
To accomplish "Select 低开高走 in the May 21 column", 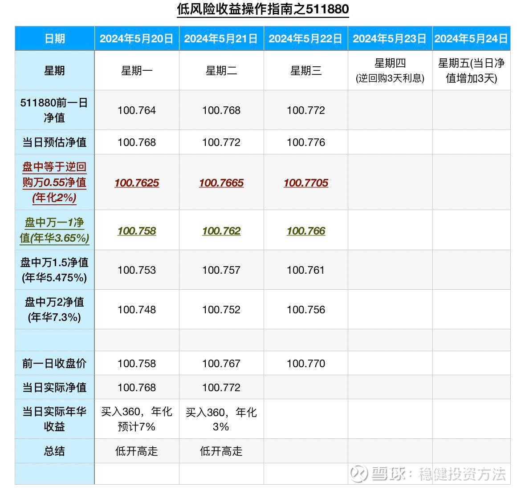I will click(221, 451).
